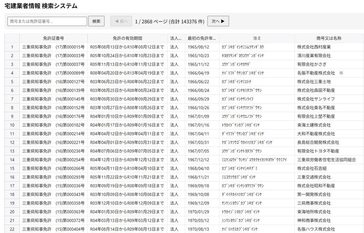
Task: Go to next page with 次へ button
Action: [218, 21]
